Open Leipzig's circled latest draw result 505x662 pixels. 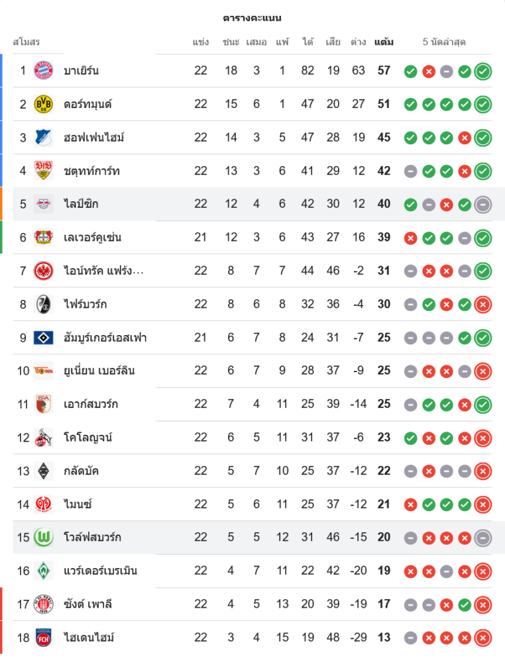pos(483,204)
